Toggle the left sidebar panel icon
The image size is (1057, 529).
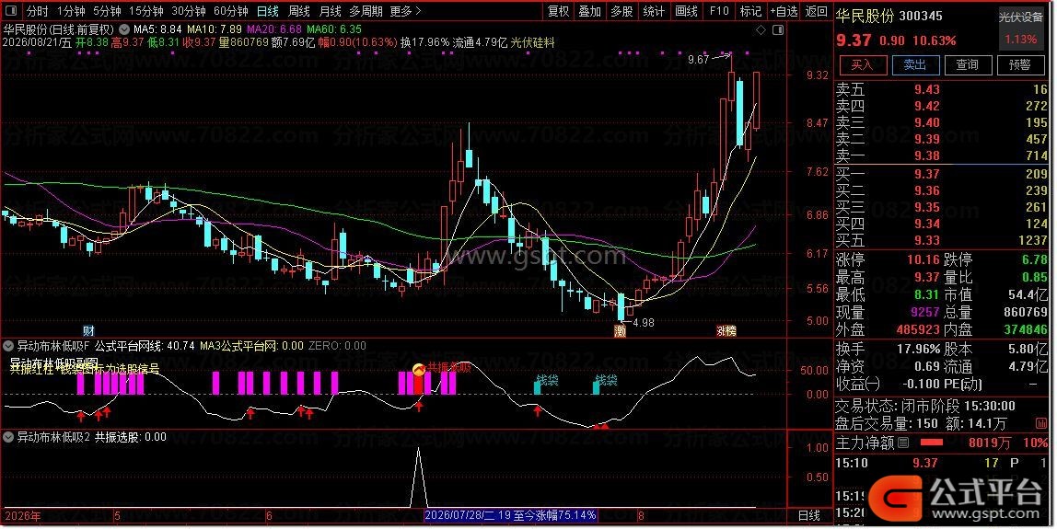tap(11, 11)
